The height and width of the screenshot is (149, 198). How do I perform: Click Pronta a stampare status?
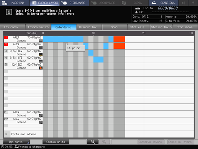point(31,147)
